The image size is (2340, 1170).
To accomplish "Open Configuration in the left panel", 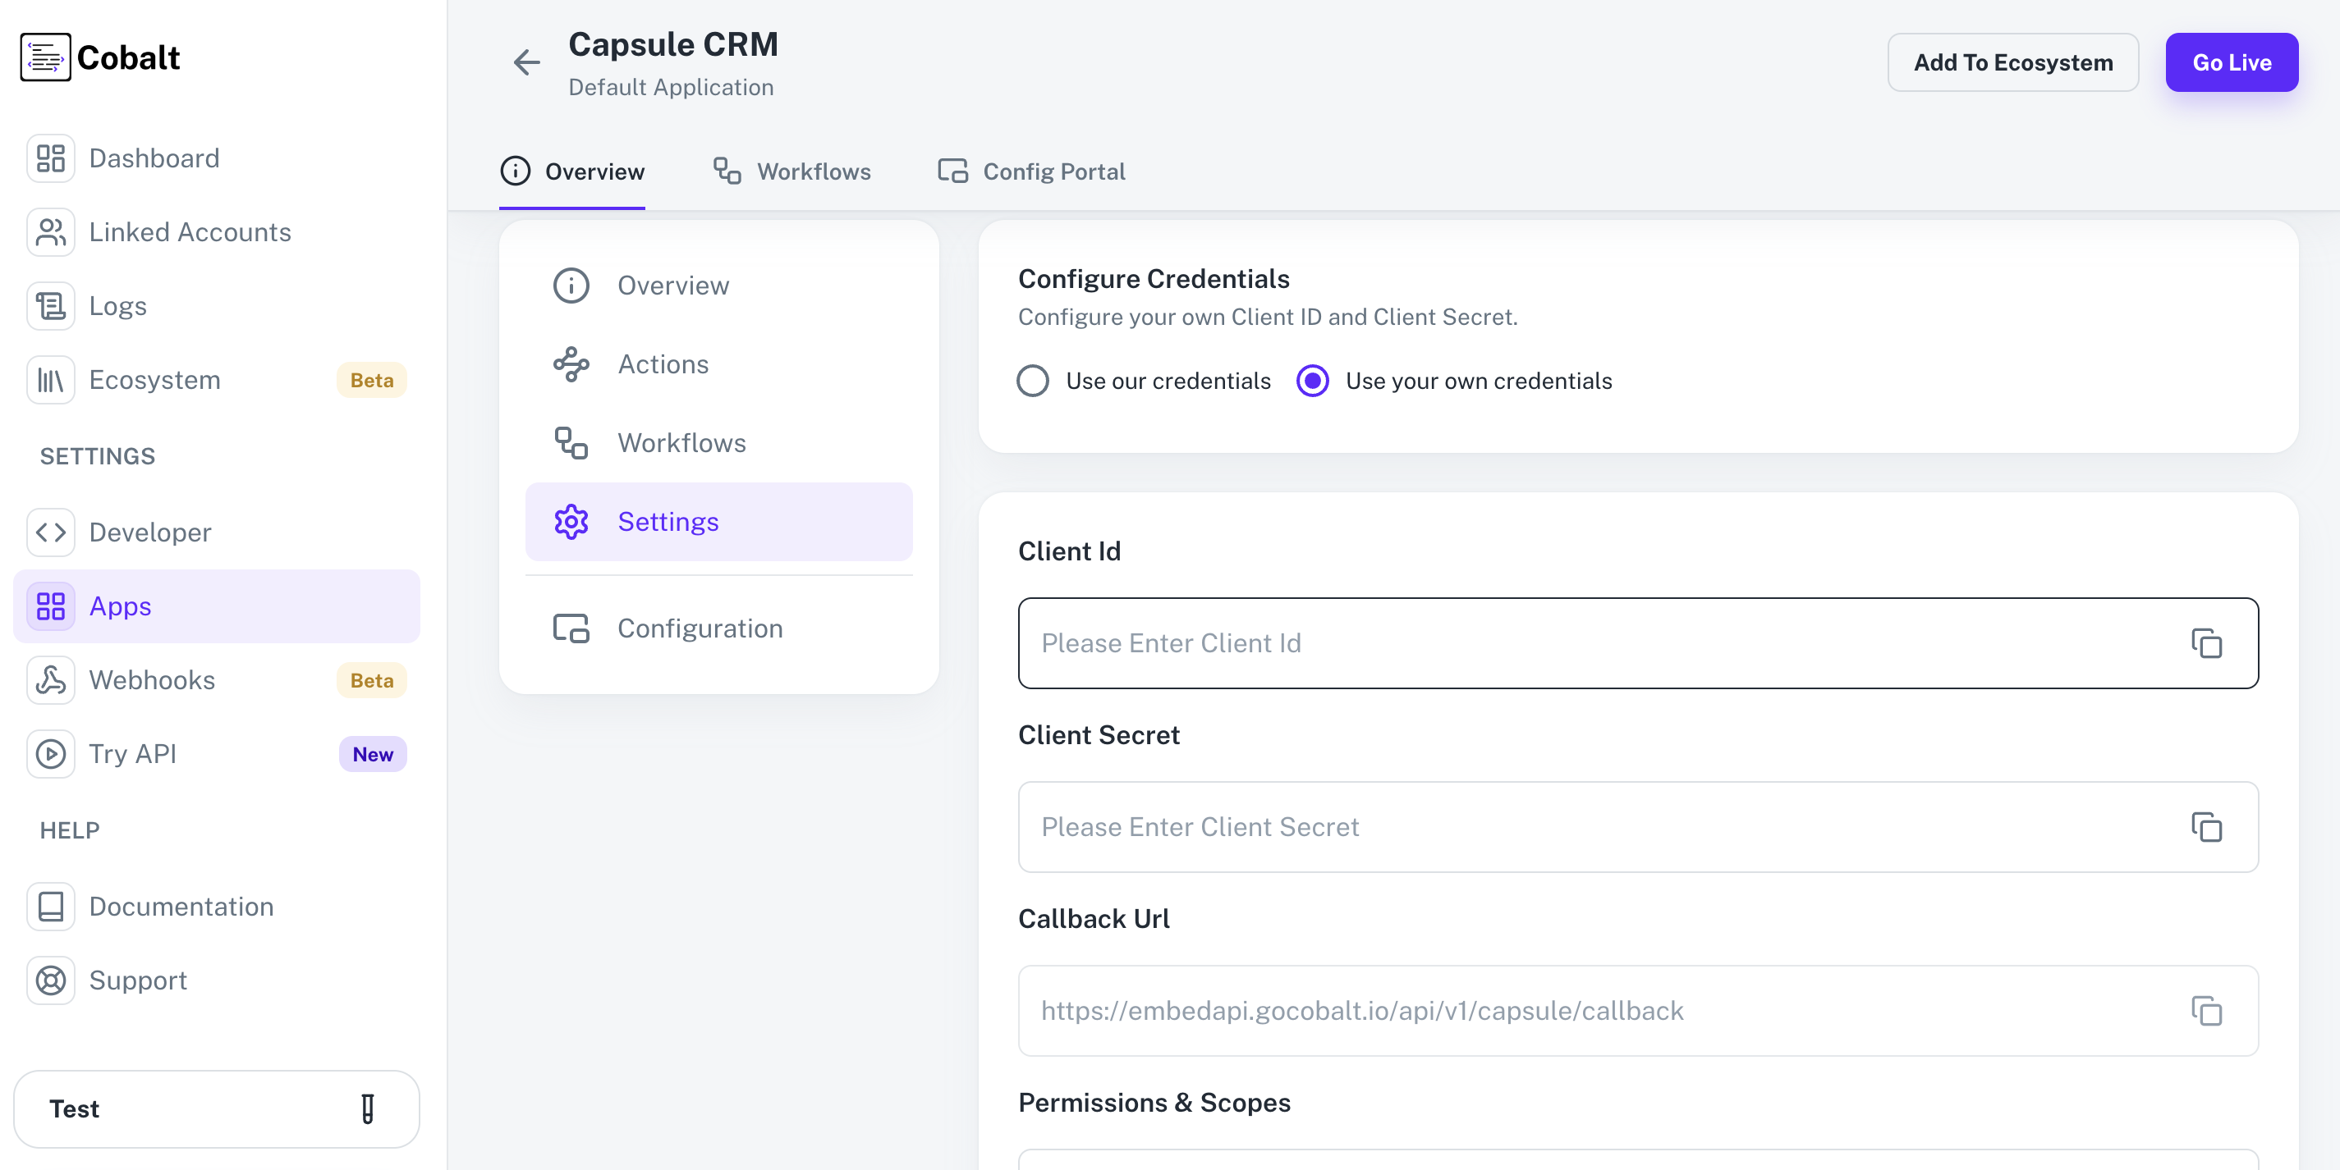I will tap(700, 627).
